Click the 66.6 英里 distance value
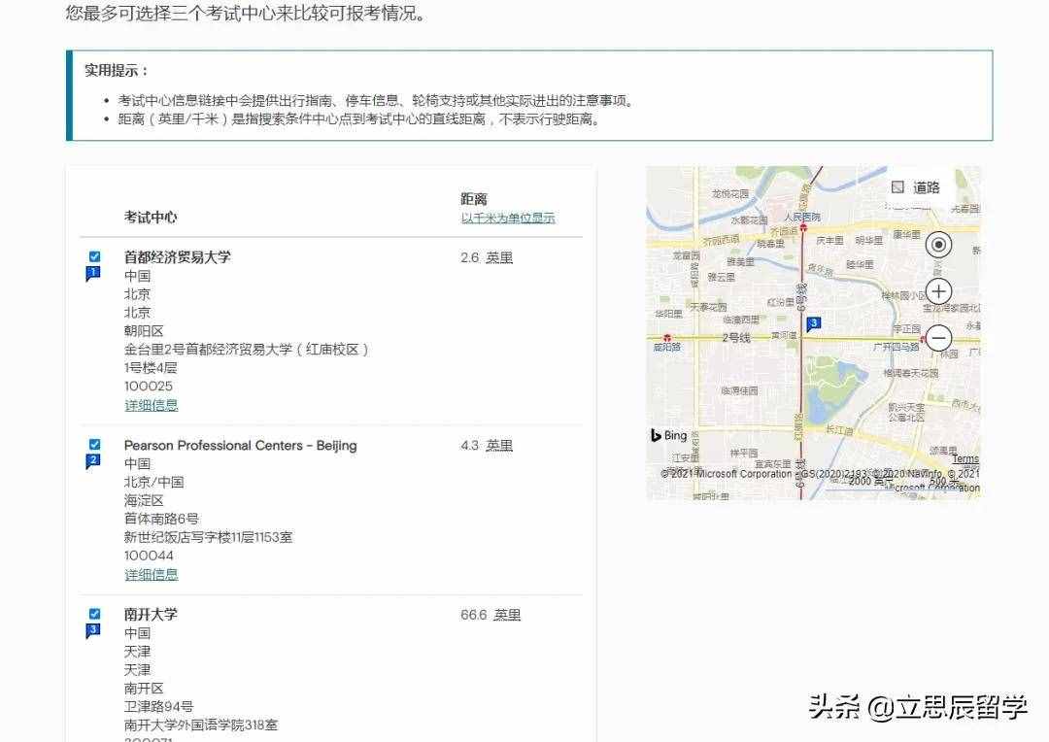 pos(491,615)
